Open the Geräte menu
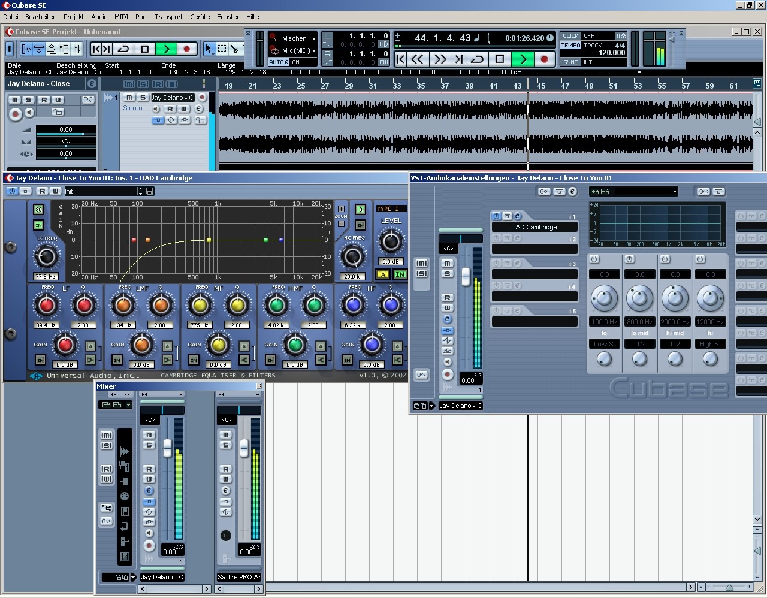 pyautogui.click(x=200, y=17)
